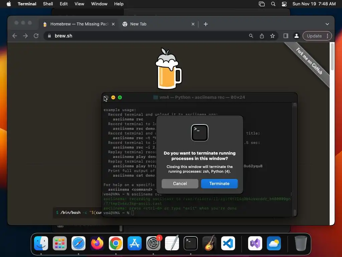Click the Terminal icon in dialog
The image size is (342, 257).
200,133
